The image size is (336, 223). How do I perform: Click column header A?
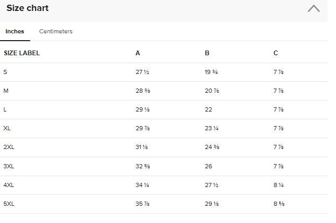tap(138, 53)
